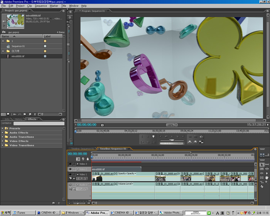Expand the Video 2 track
270x216 pixels.
point(78,169)
